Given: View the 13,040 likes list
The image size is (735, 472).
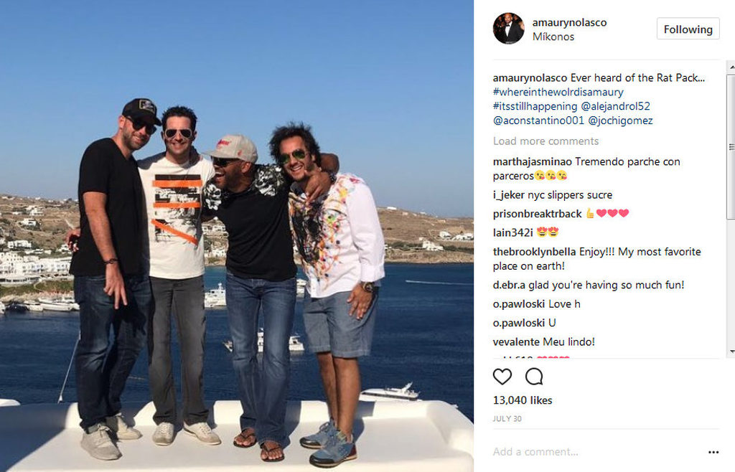Looking at the screenshot, I should [523, 400].
